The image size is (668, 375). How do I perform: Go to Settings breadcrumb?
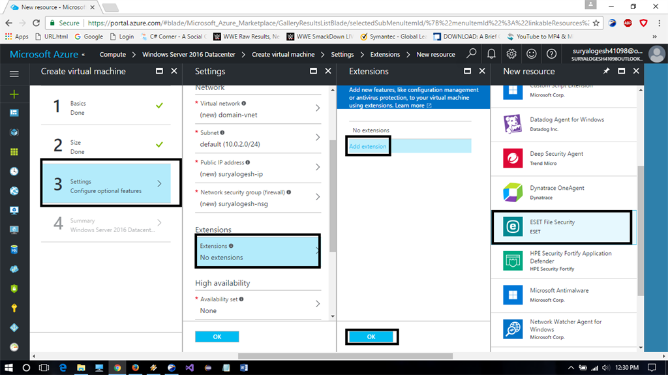[342, 55]
